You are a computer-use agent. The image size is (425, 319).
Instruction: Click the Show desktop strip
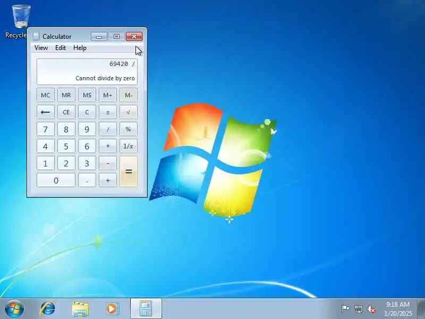point(421,309)
